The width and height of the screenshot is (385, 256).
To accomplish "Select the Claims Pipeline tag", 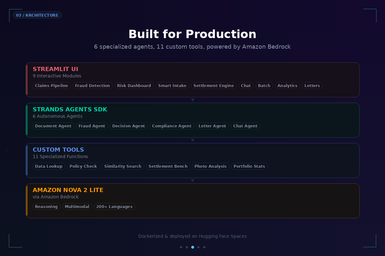I will 52,85.
